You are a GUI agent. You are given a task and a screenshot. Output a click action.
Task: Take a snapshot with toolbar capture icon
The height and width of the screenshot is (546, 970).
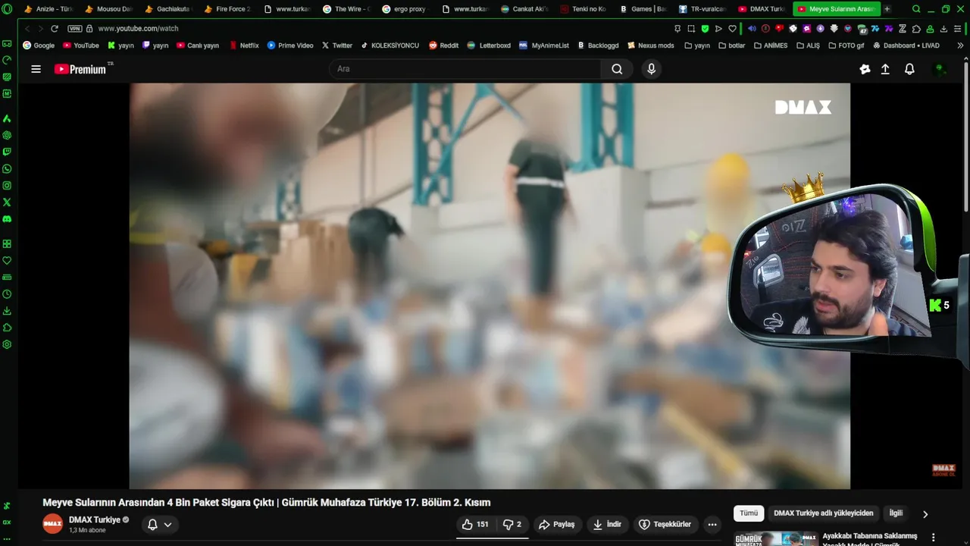click(x=691, y=29)
